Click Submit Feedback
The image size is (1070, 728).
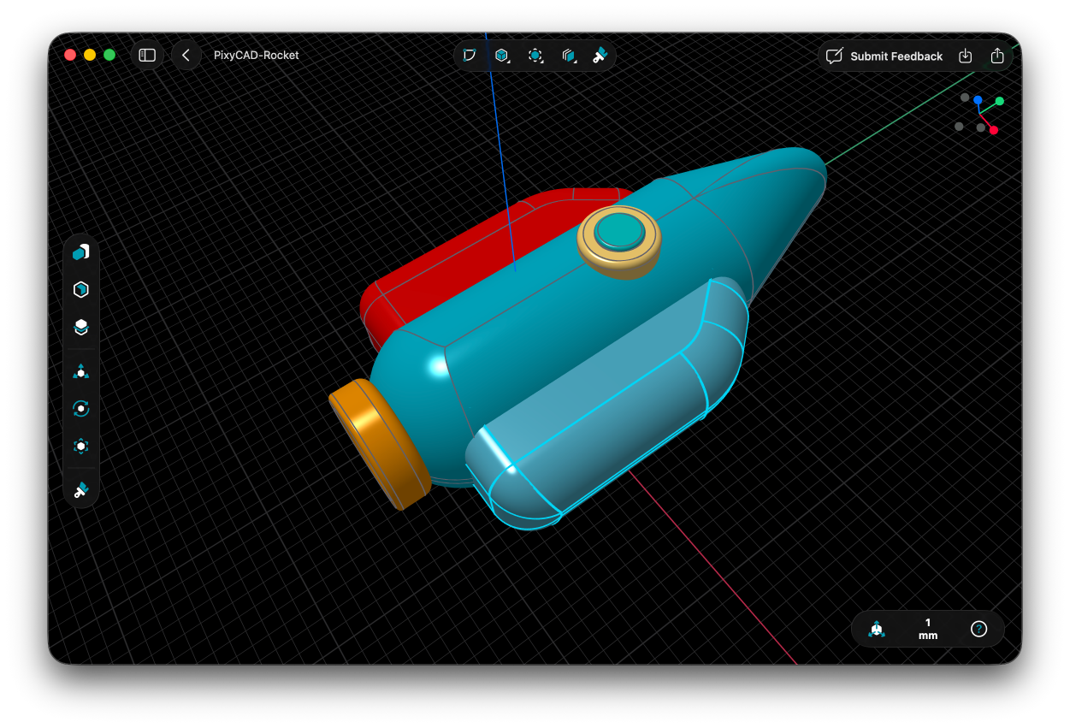coord(884,56)
